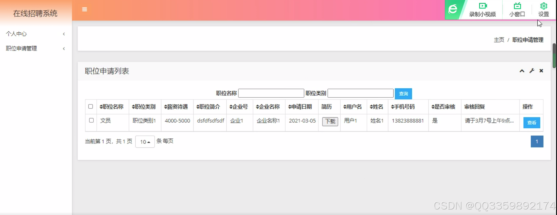Click the 查询 search button
The width and height of the screenshot is (557, 215).
(403, 94)
